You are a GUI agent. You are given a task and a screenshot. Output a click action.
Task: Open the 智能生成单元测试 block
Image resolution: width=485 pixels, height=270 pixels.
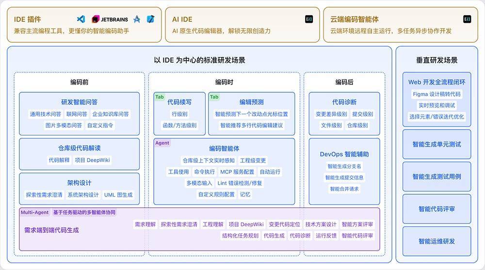(x=436, y=144)
